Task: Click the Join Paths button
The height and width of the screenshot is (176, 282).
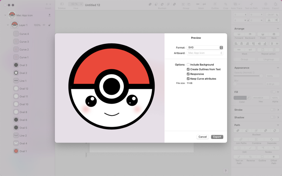Action: tap(241, 139)
